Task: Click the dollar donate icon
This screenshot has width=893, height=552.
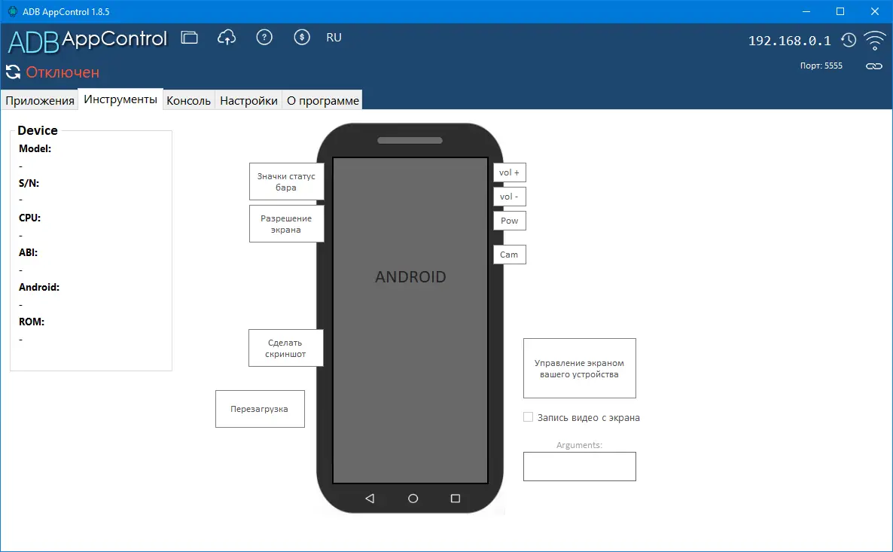Action: click(302, 38)
